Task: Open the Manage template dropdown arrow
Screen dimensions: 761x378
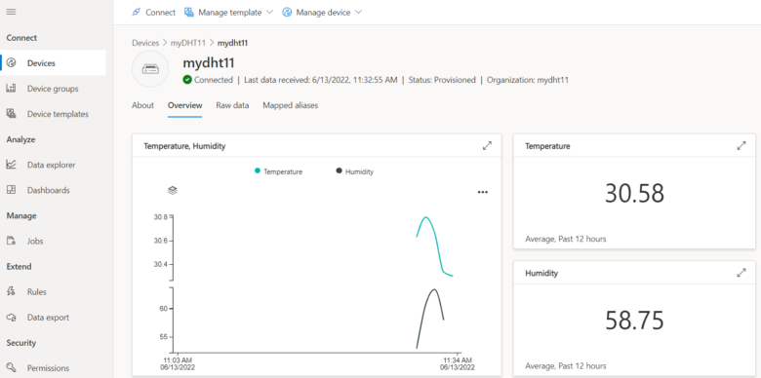Action: pos(270,12)
